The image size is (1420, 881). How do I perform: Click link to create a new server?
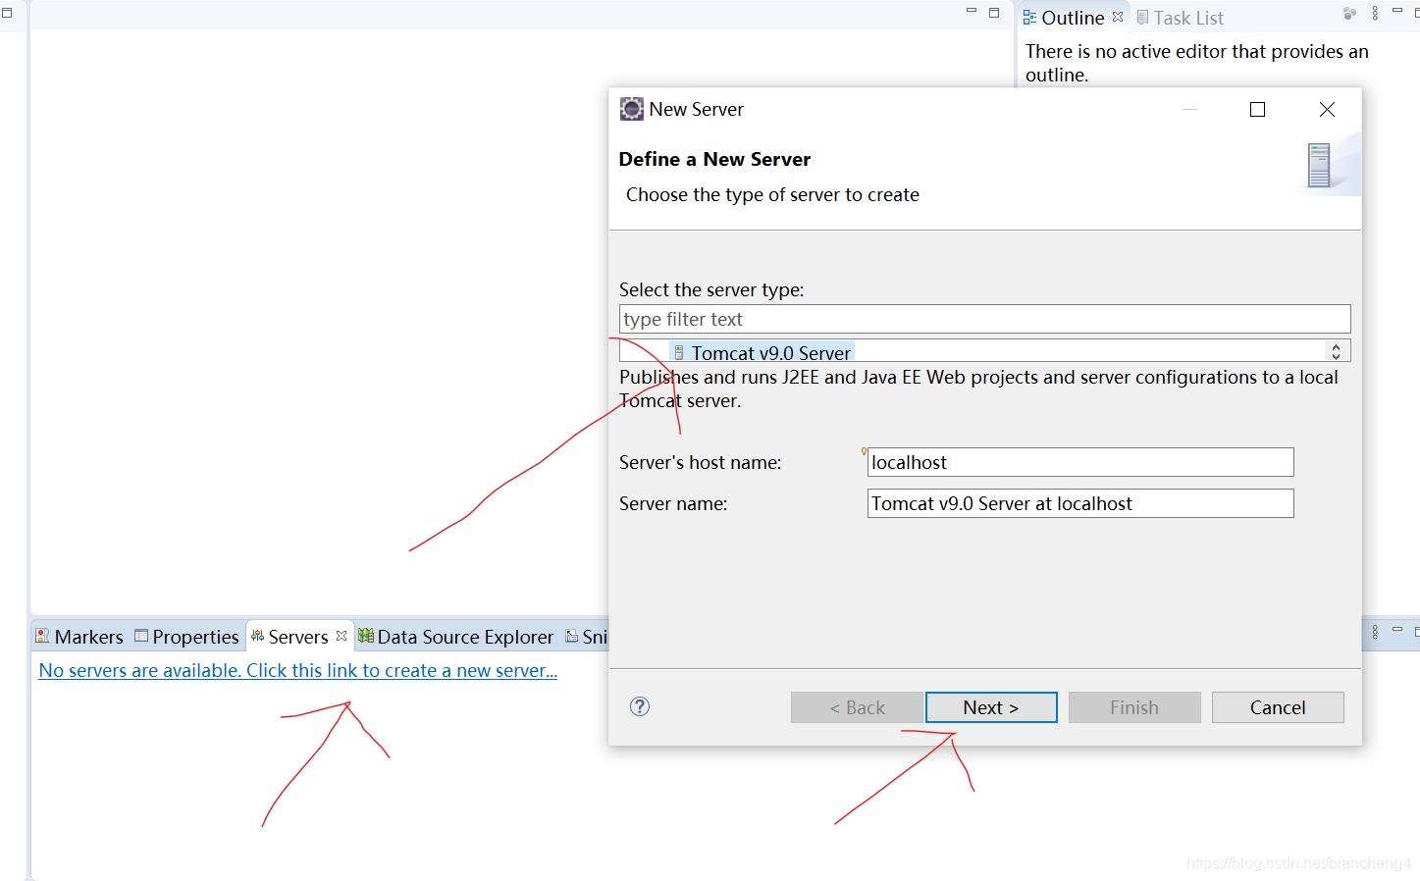click(x=298, y=670)
